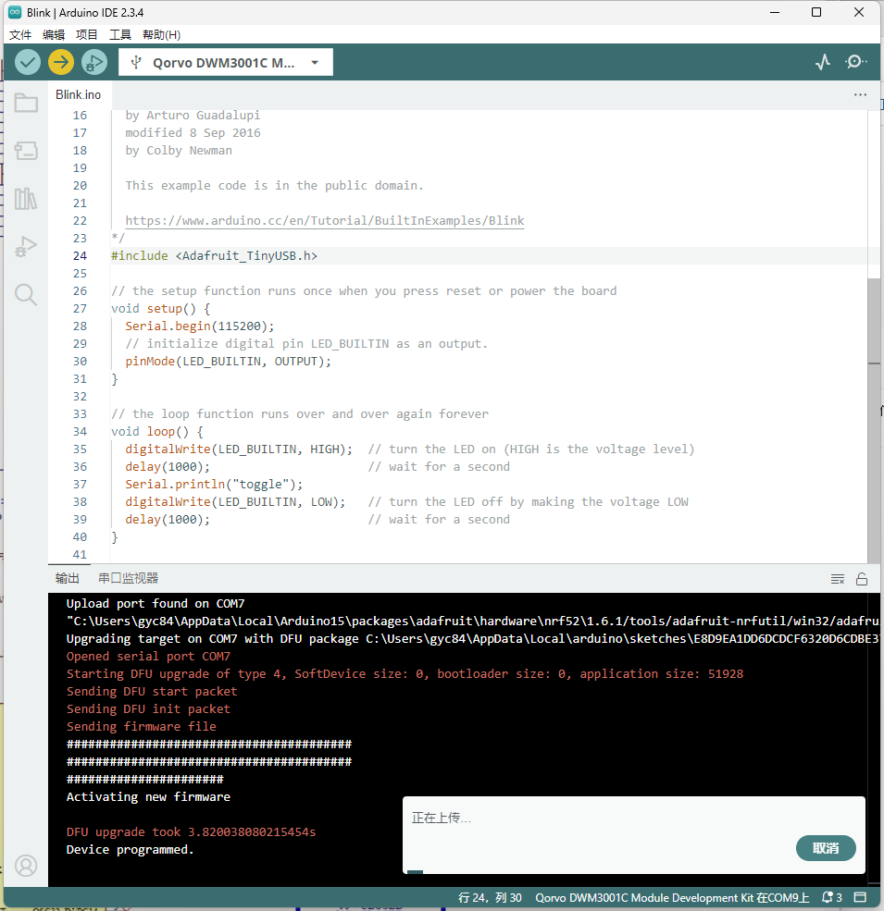Open the Debug sidebar panel icon

[26, 247]
